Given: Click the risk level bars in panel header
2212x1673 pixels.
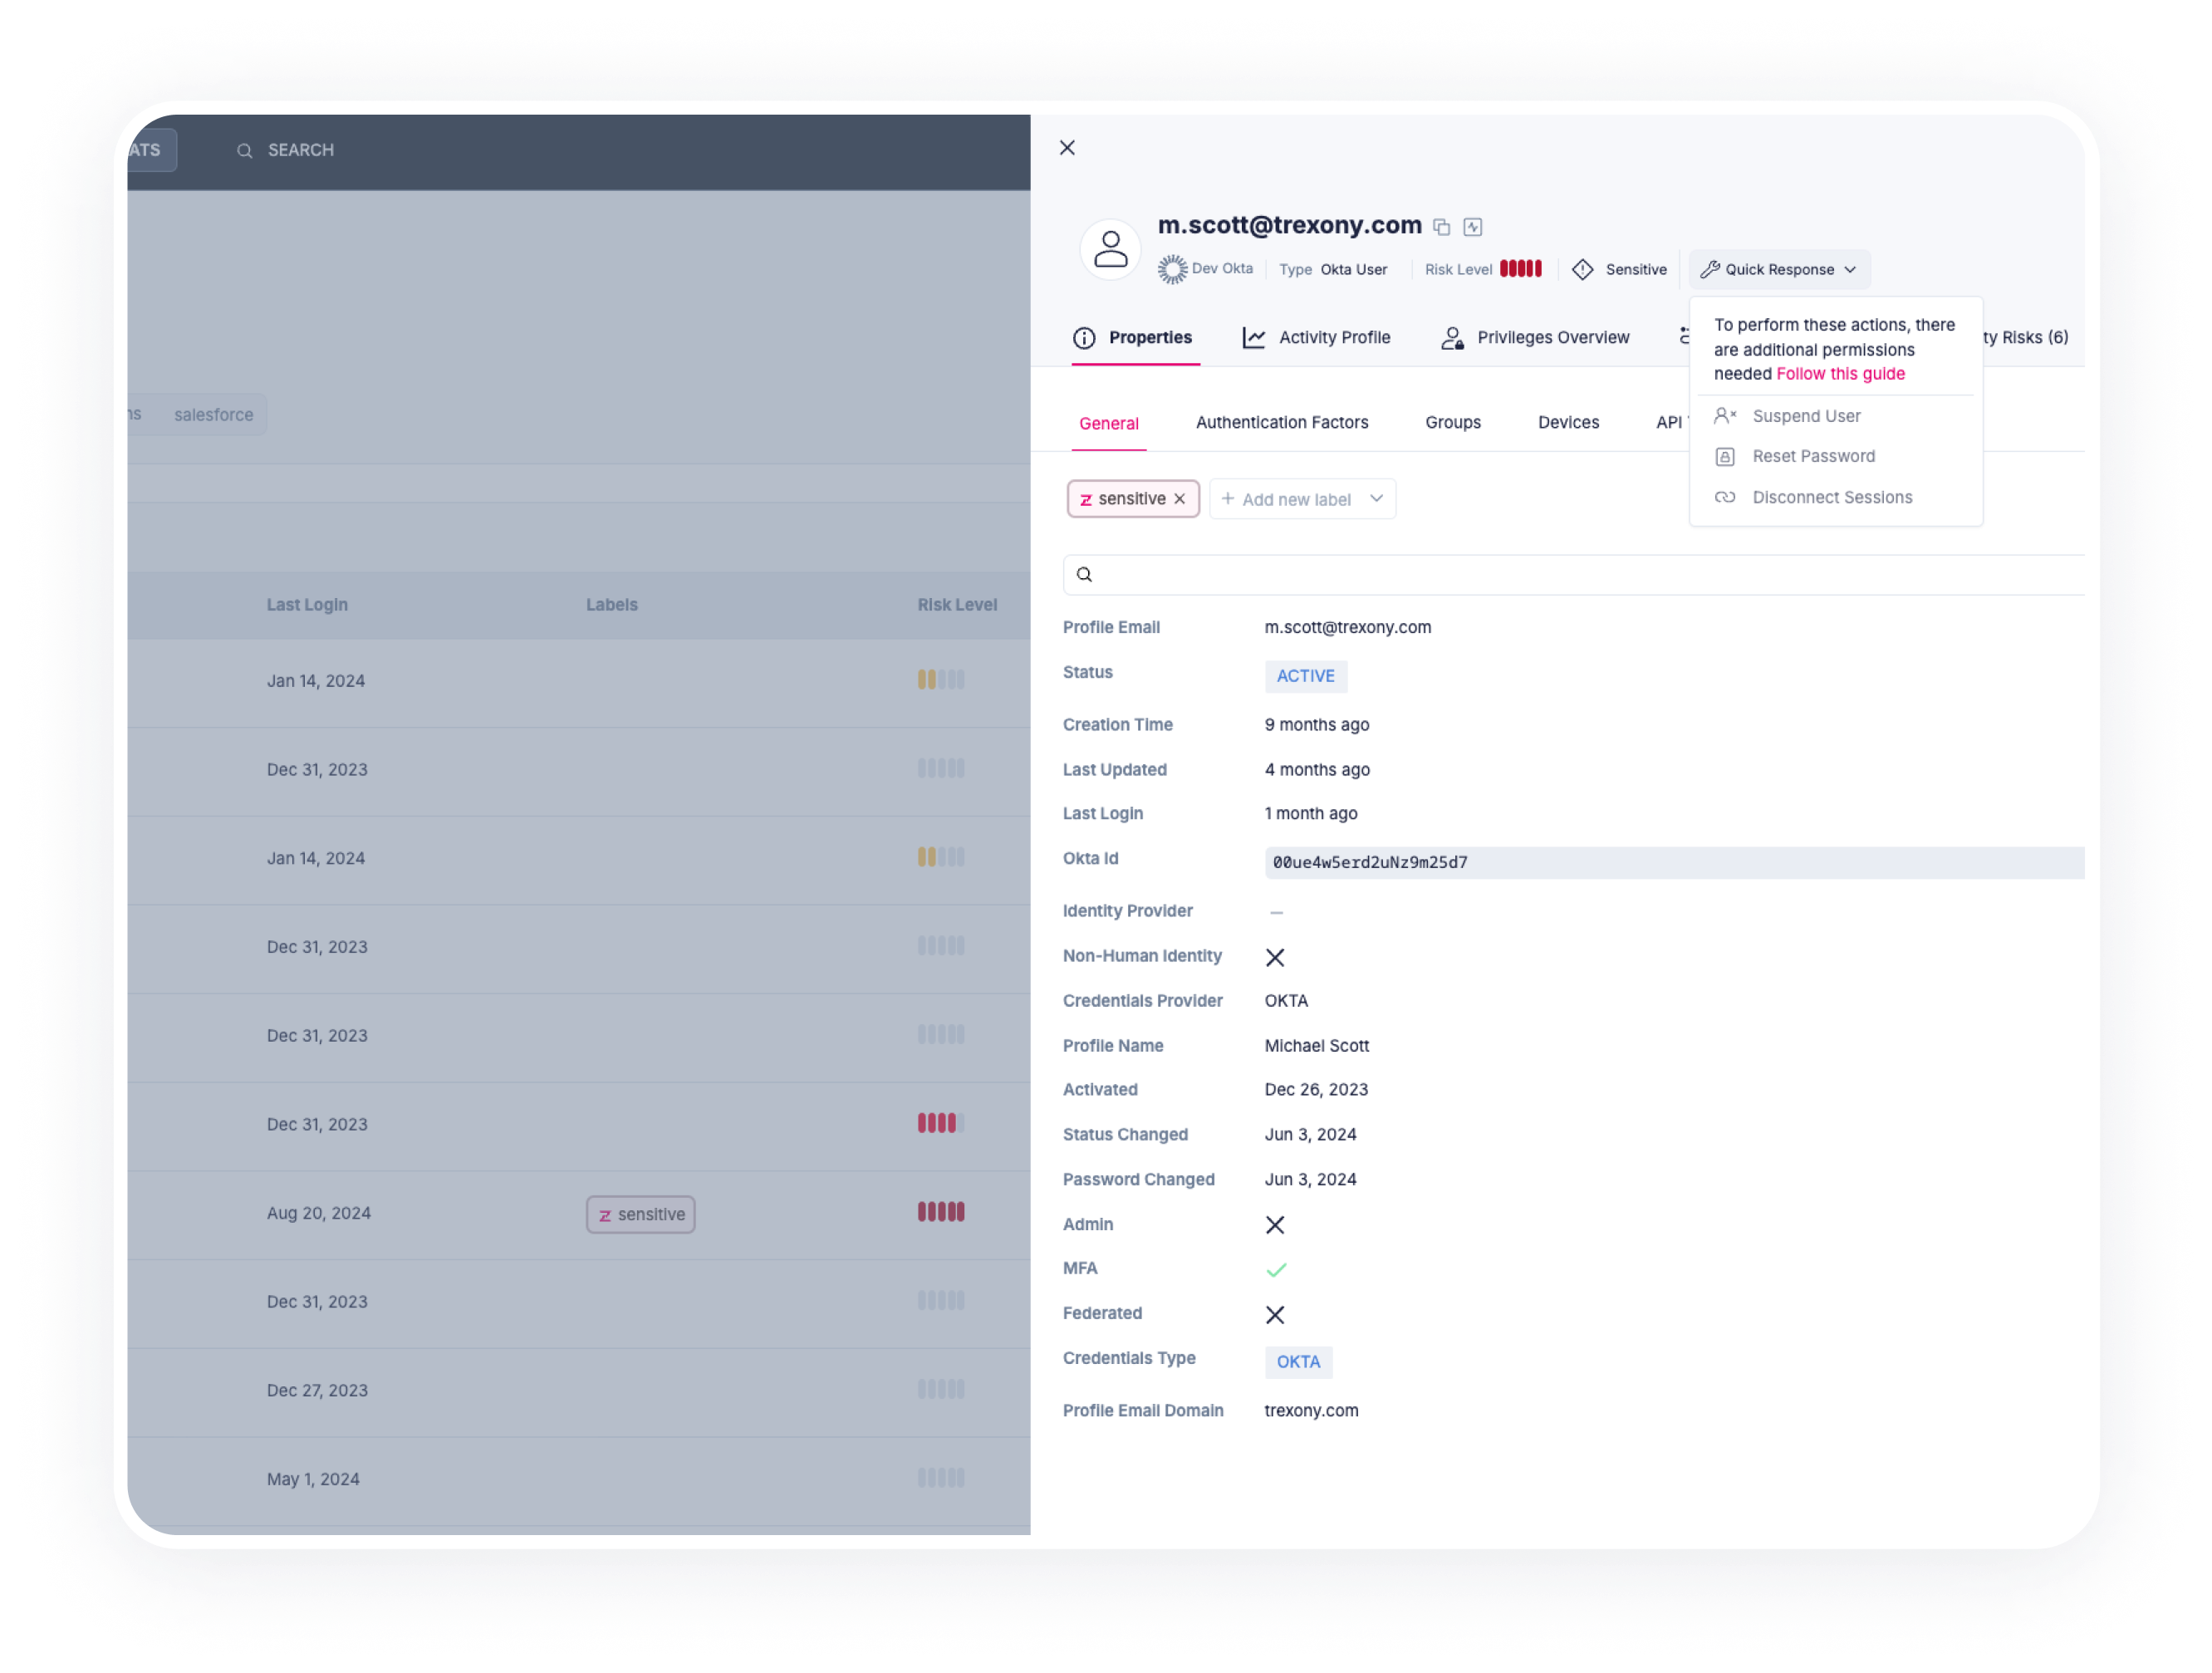Looking at the screenshot, I should click(1520, 269).
